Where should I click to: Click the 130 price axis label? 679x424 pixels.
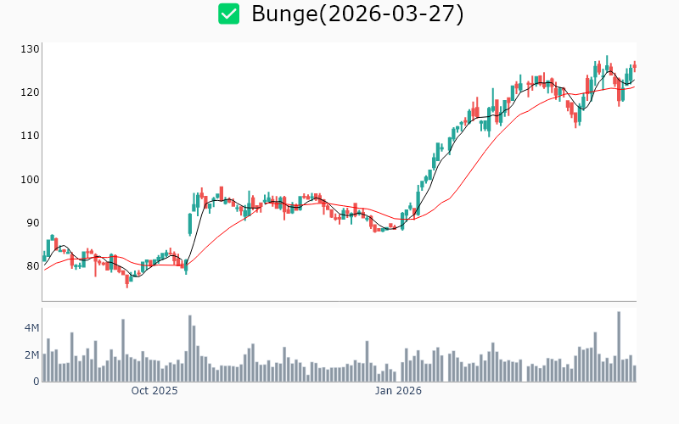coord(31,49)
